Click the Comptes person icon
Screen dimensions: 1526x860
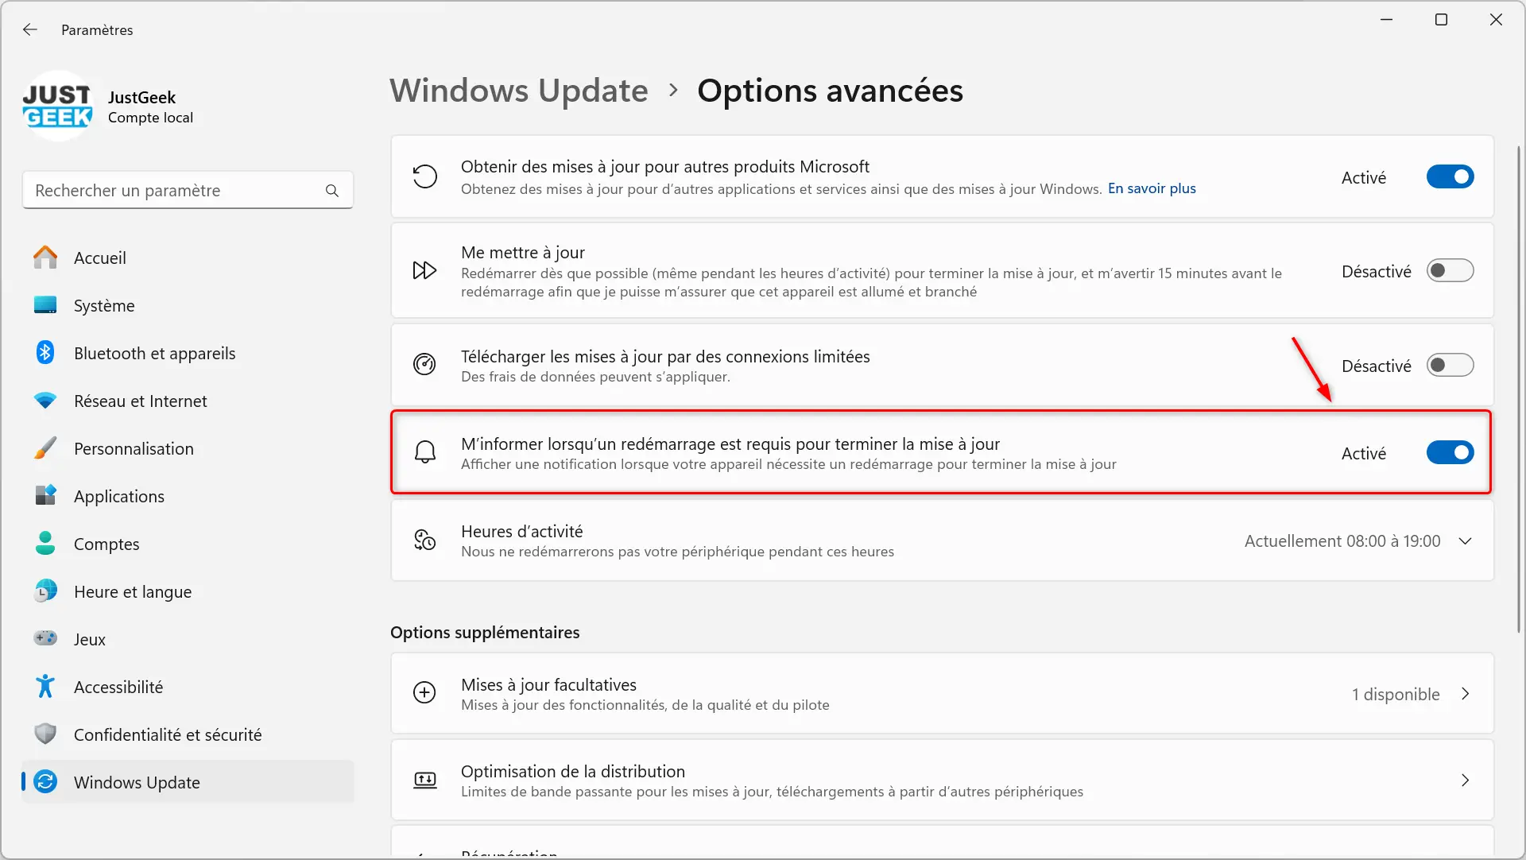coord(45,544)
